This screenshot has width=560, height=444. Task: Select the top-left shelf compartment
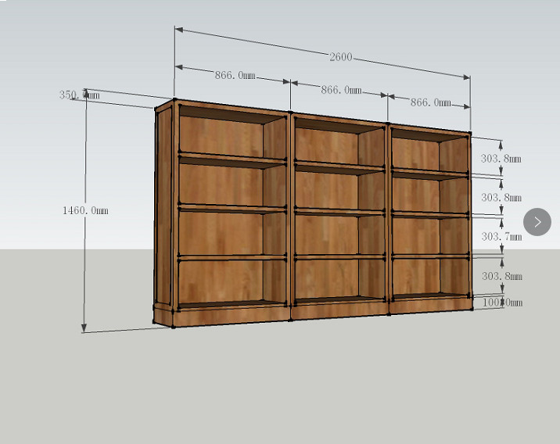tap(221, 134)
